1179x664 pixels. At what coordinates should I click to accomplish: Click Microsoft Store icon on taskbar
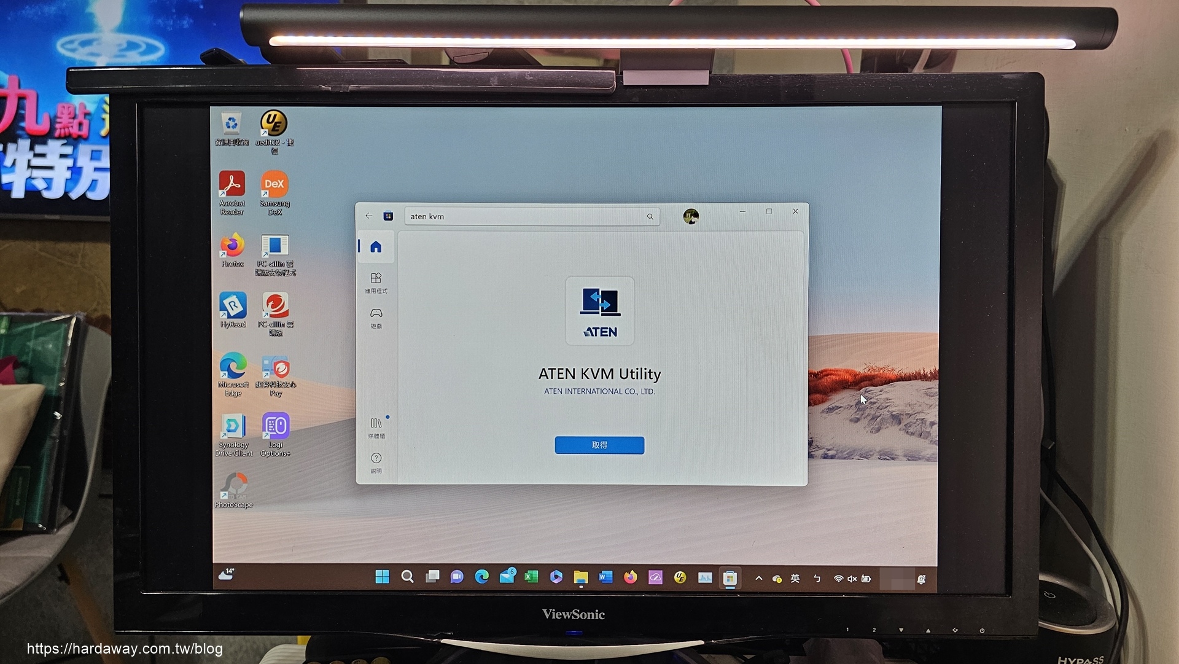[730, 578]
